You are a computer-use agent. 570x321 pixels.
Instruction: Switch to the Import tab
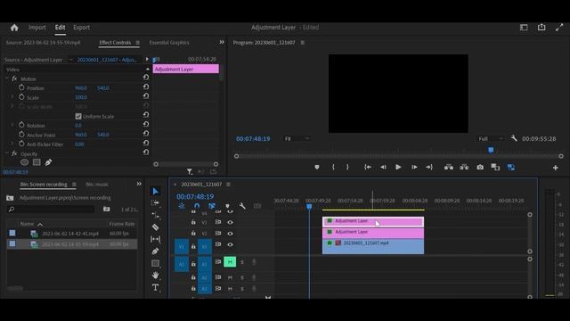pos(37,28)
